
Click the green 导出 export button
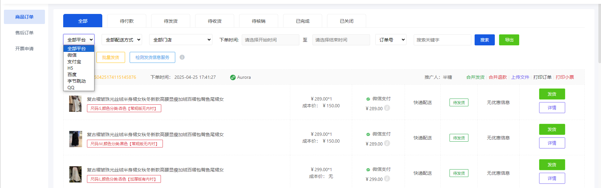point(509,40)
